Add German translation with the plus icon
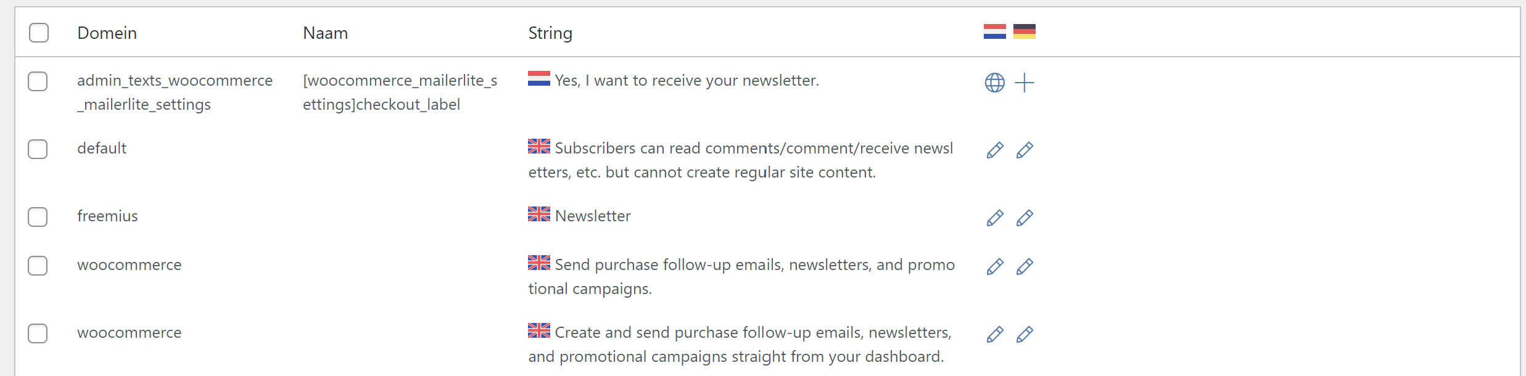The width and height of the screenshot is (1526, 376). coord(1025,83)
